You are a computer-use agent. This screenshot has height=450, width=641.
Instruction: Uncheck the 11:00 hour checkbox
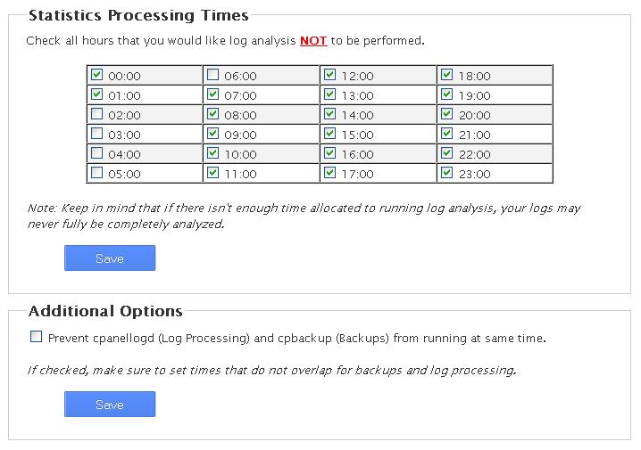pos(212,173)
